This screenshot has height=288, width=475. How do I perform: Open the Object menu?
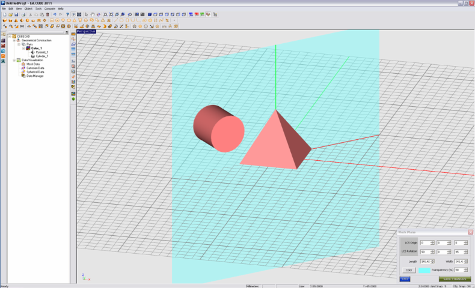pos(28,8)
